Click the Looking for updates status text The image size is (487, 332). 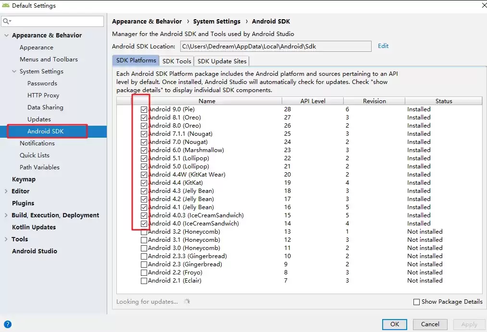point(147,302)
